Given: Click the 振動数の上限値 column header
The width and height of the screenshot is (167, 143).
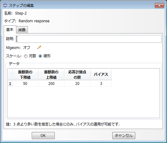Looking at the screenshot, I should pyautogui.click(x=51, y=74).
